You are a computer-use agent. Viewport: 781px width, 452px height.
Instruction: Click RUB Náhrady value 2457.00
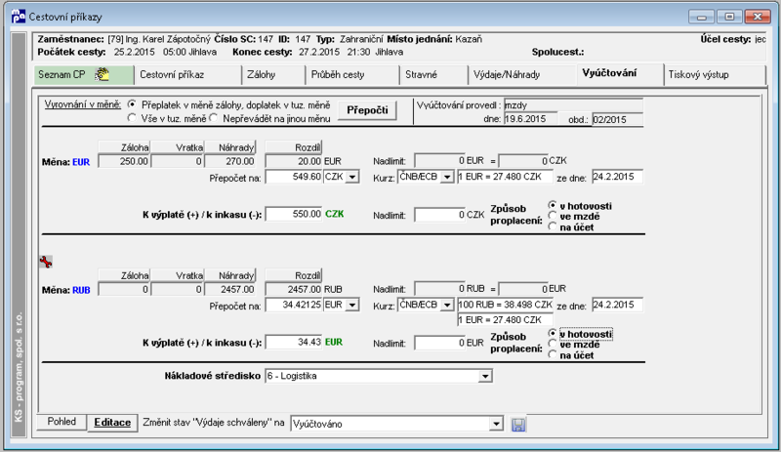point(230,290)
